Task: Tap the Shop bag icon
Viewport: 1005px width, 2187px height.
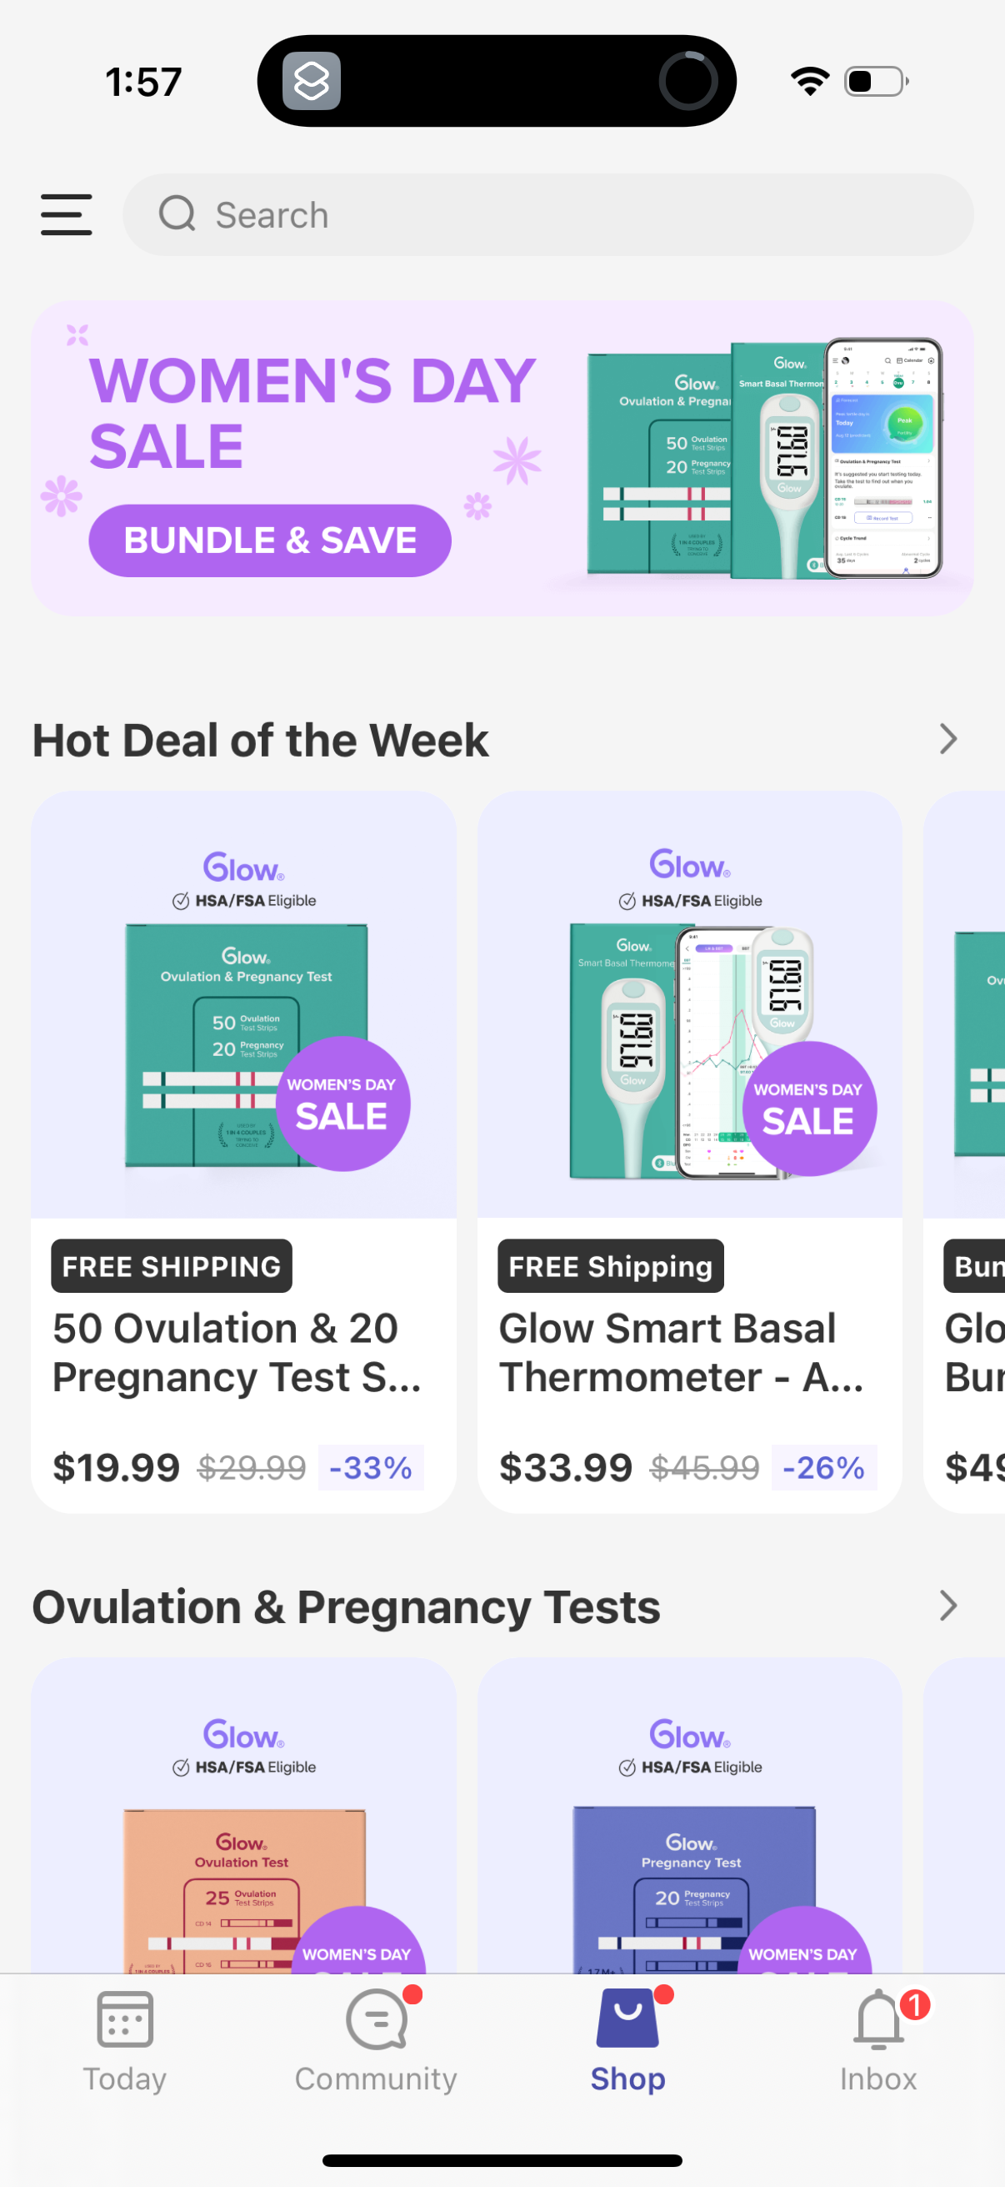Action: coord(627,2018)
